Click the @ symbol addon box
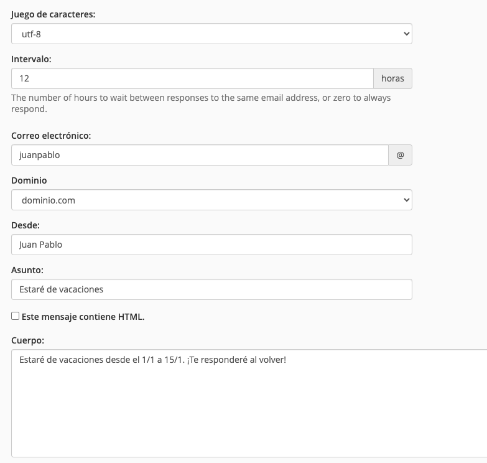The image size is (487, 463). pyautogui.click(x=400, y=156)
